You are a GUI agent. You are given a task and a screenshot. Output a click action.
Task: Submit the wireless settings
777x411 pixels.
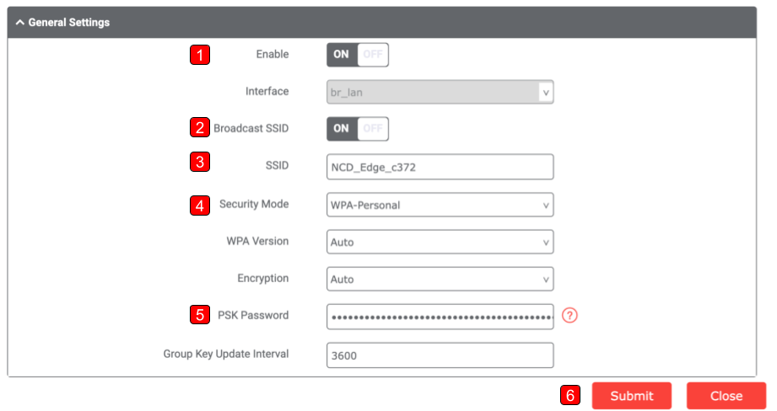[631, 396]
